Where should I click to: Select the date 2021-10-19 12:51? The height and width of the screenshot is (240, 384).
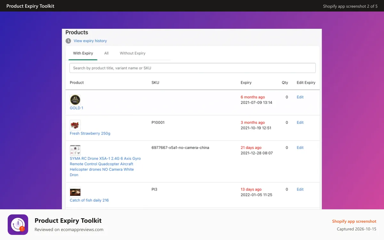point(256,128)
